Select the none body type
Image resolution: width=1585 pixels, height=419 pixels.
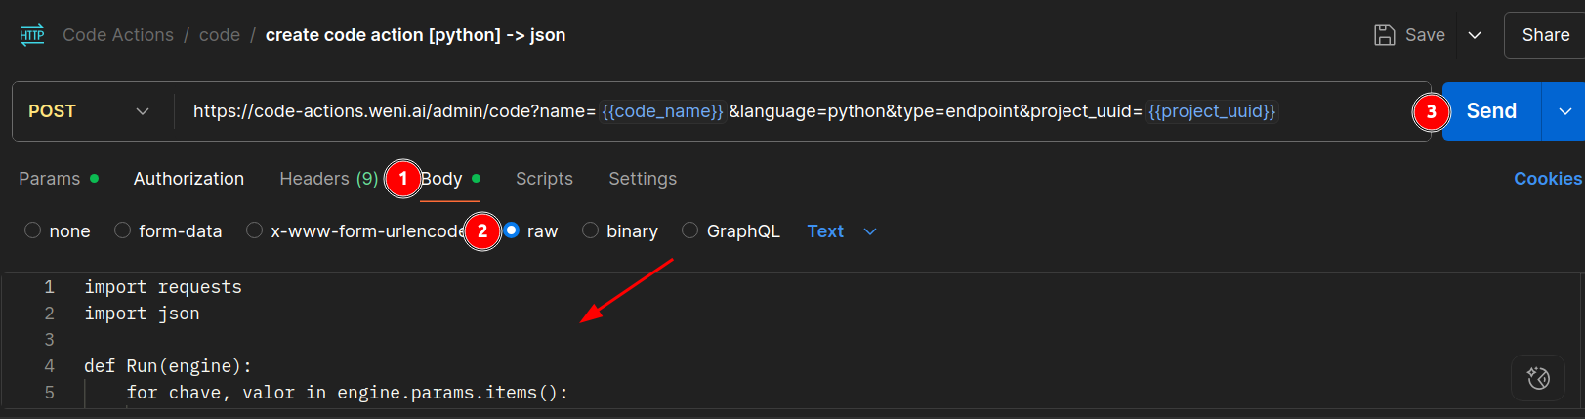tap(33, 230)
